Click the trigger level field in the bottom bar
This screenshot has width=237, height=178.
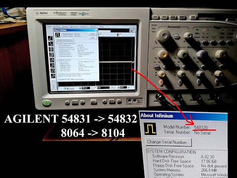pos(123,88)
